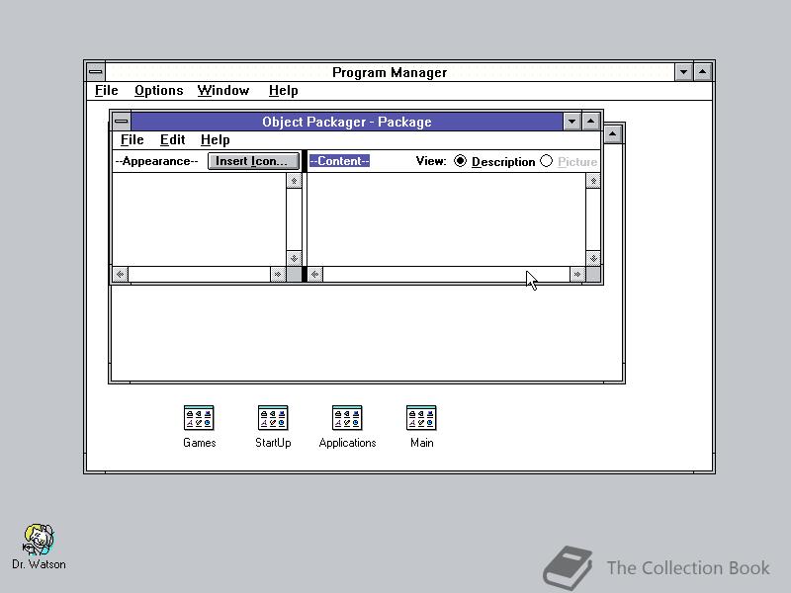Click Content pane scroll left arrow
The width and height of the screenshot is (791, 593).
(315, 275)
